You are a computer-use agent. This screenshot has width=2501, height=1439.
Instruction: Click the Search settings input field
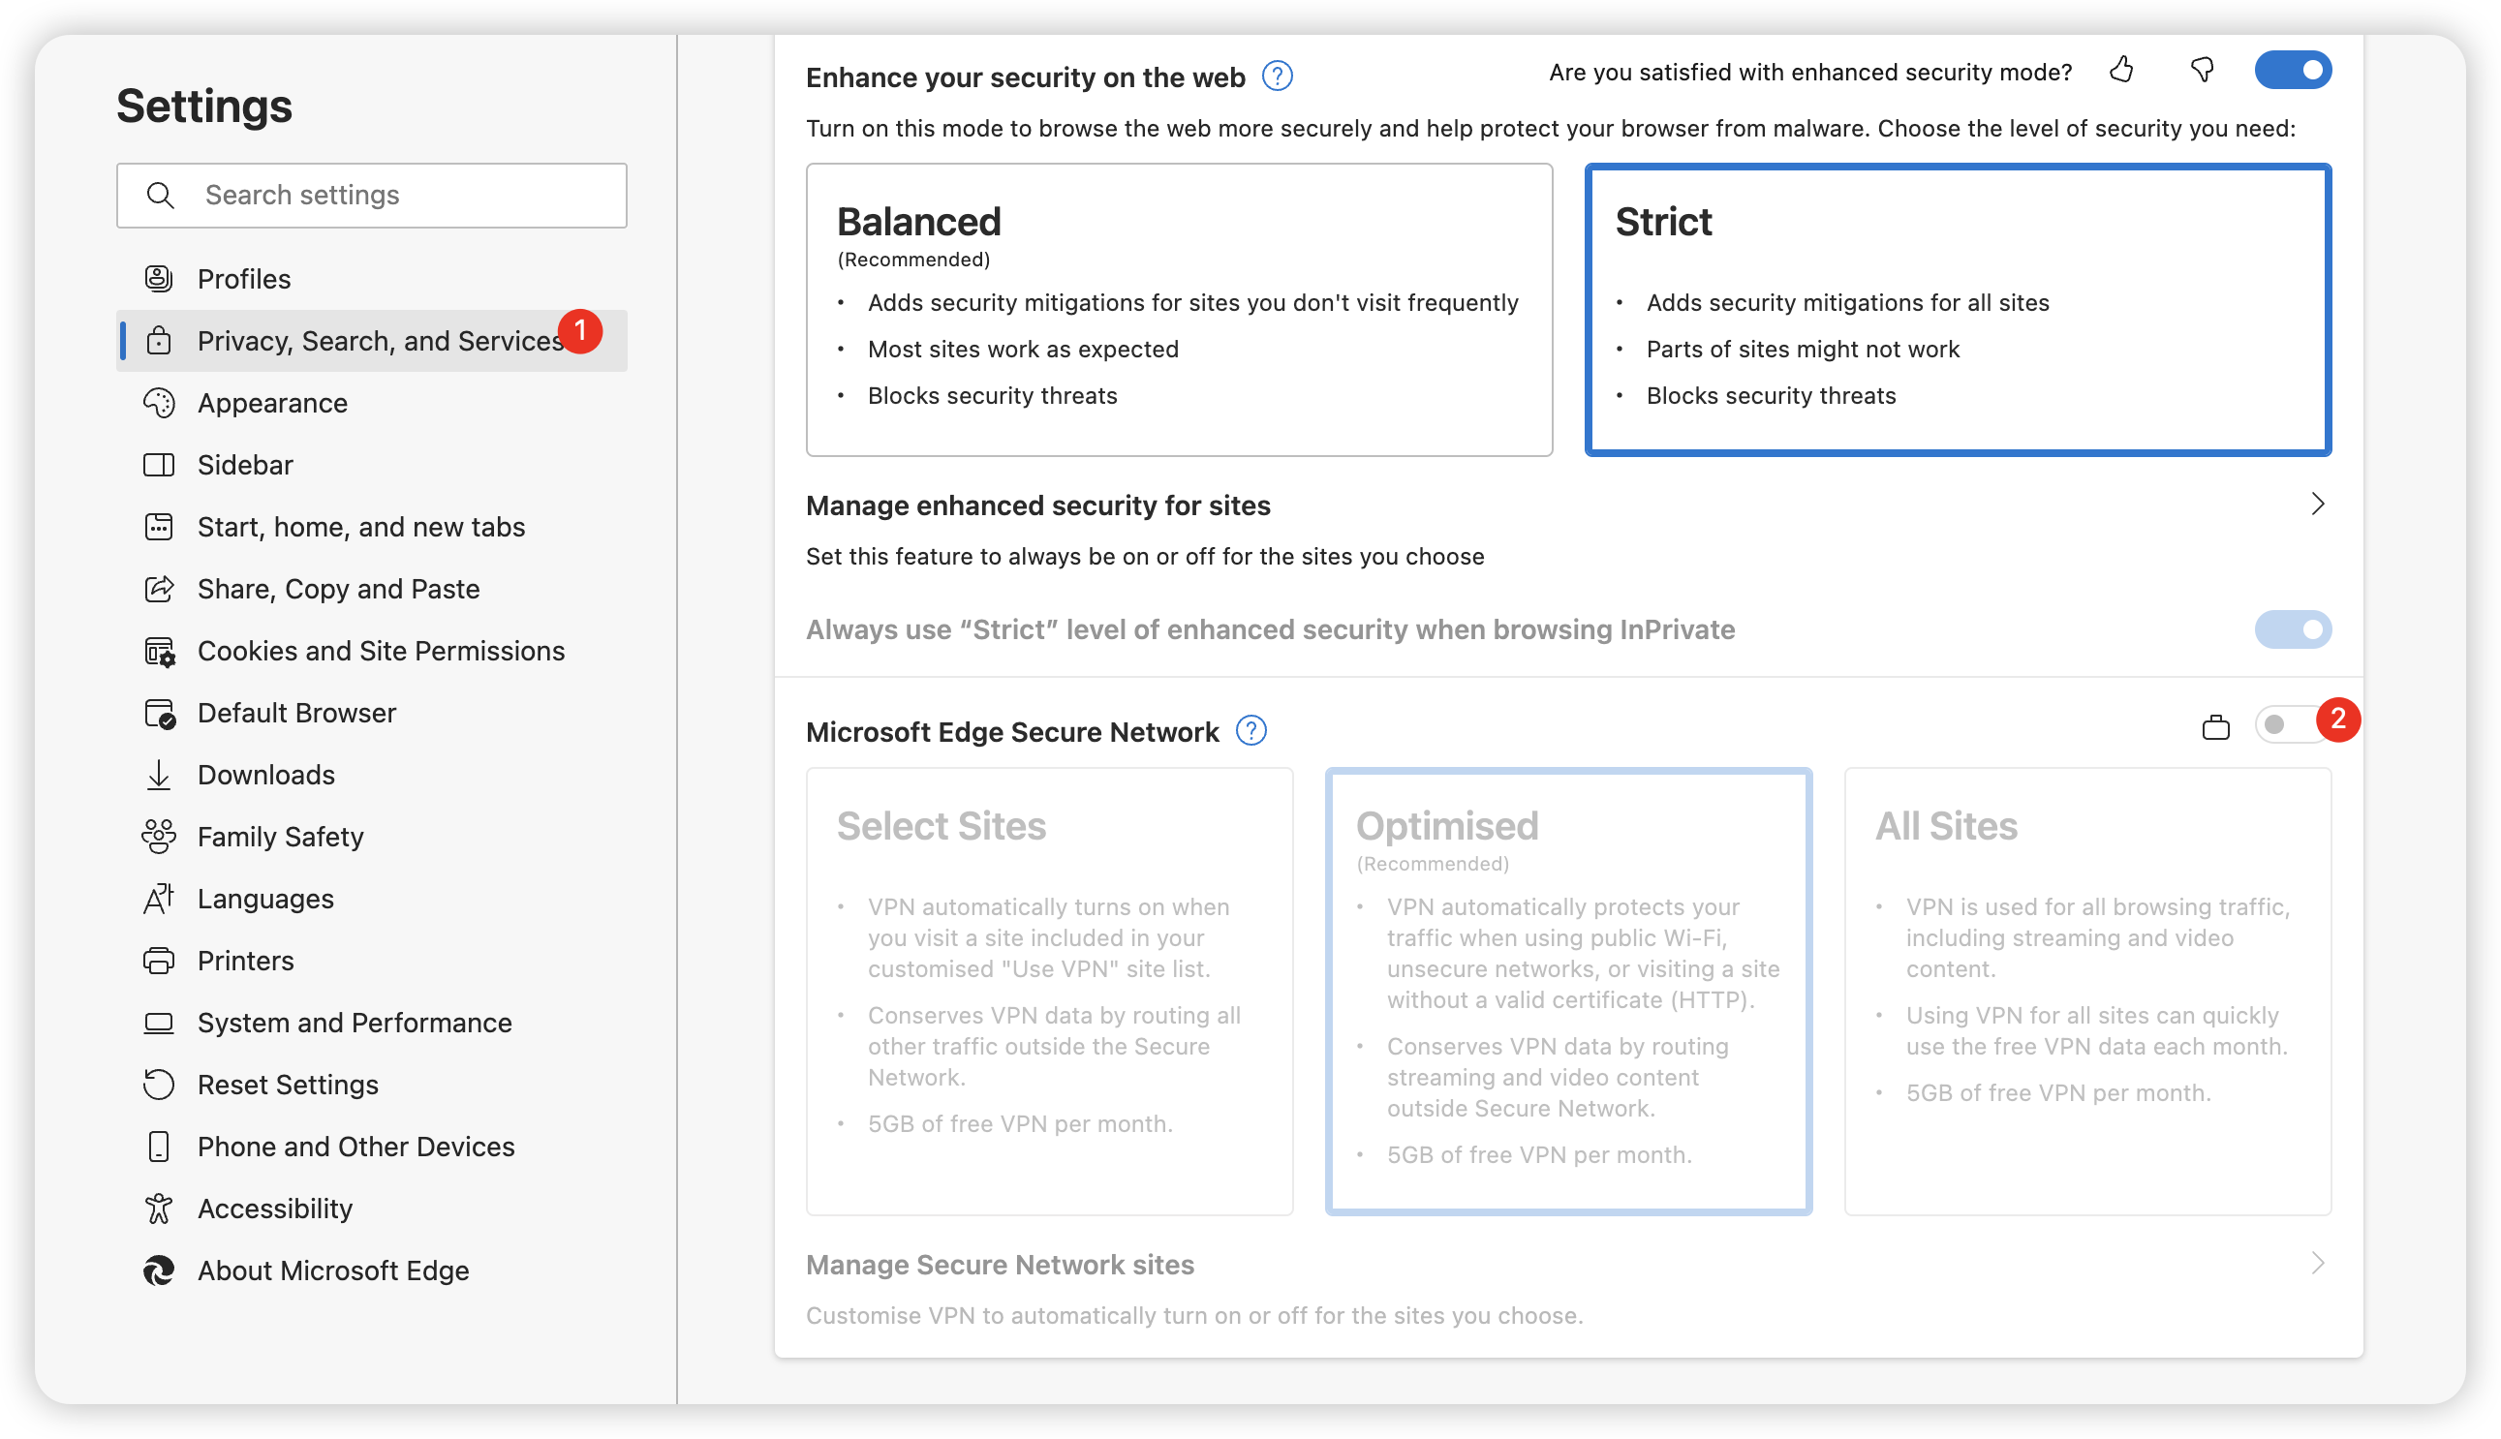point(372,196)
